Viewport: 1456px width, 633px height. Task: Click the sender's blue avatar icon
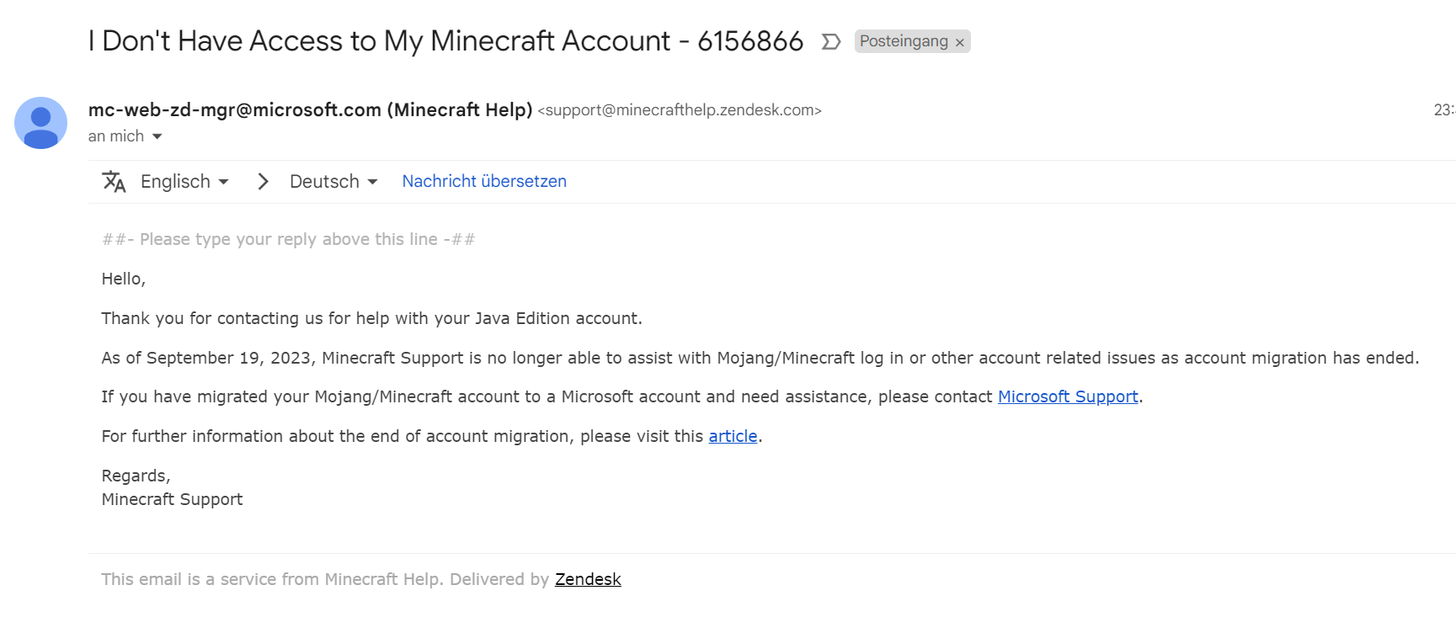40,123
